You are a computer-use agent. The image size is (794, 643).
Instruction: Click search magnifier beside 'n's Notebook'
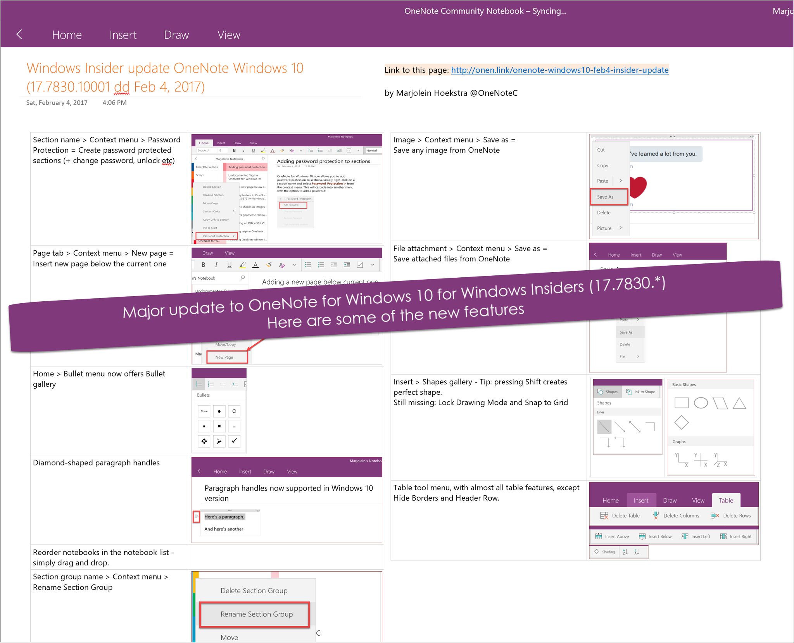click(242, 278)
